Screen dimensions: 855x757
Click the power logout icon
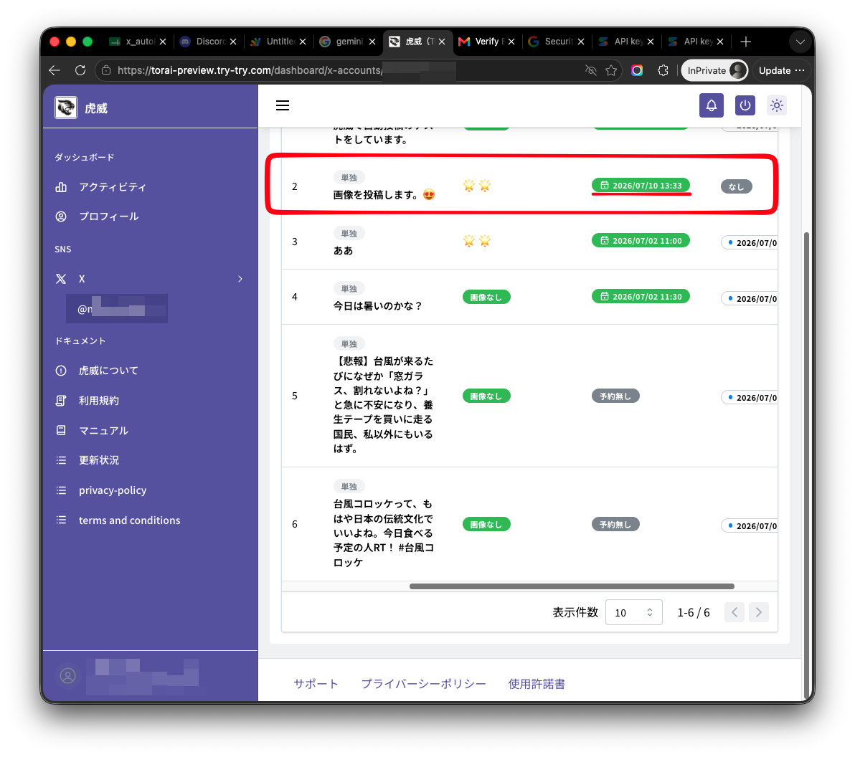[745, 105]
